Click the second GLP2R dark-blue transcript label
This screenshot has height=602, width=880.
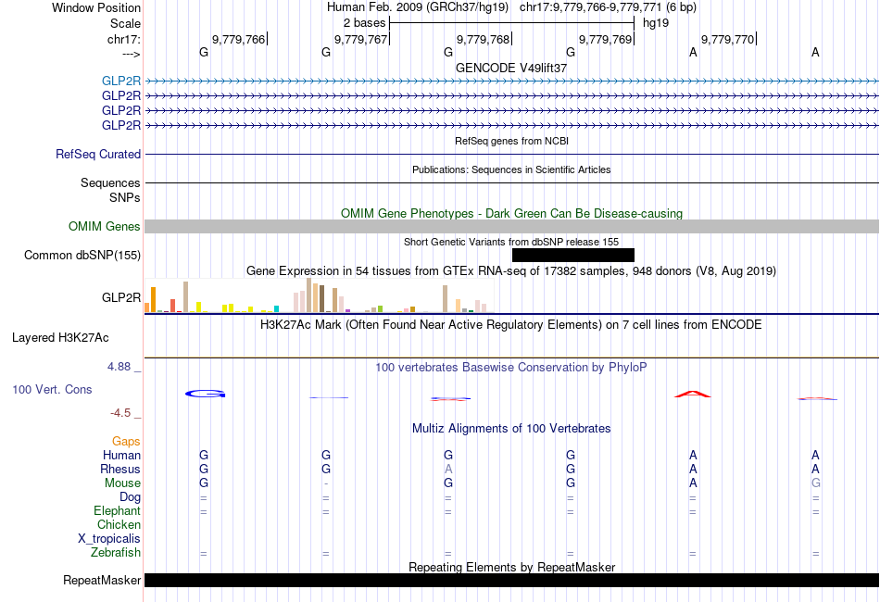pyautogui.click(x=121, y=96)
